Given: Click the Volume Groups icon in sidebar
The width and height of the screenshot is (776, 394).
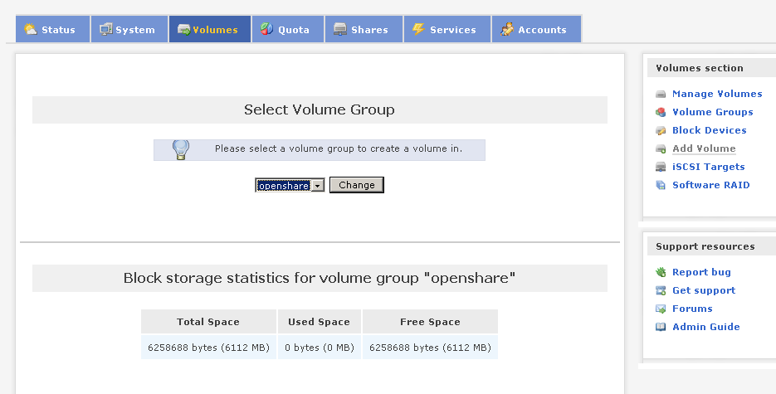Looking at the screenshot, I should 661,112.
